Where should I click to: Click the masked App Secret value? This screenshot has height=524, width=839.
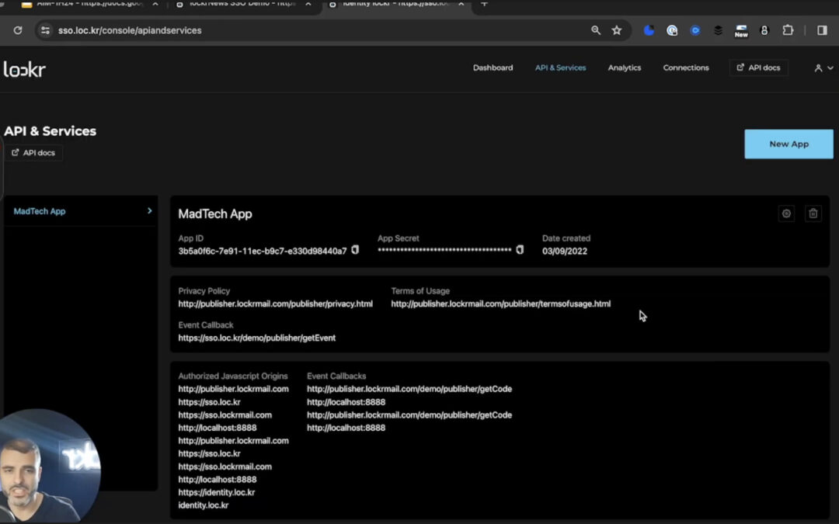444,250
